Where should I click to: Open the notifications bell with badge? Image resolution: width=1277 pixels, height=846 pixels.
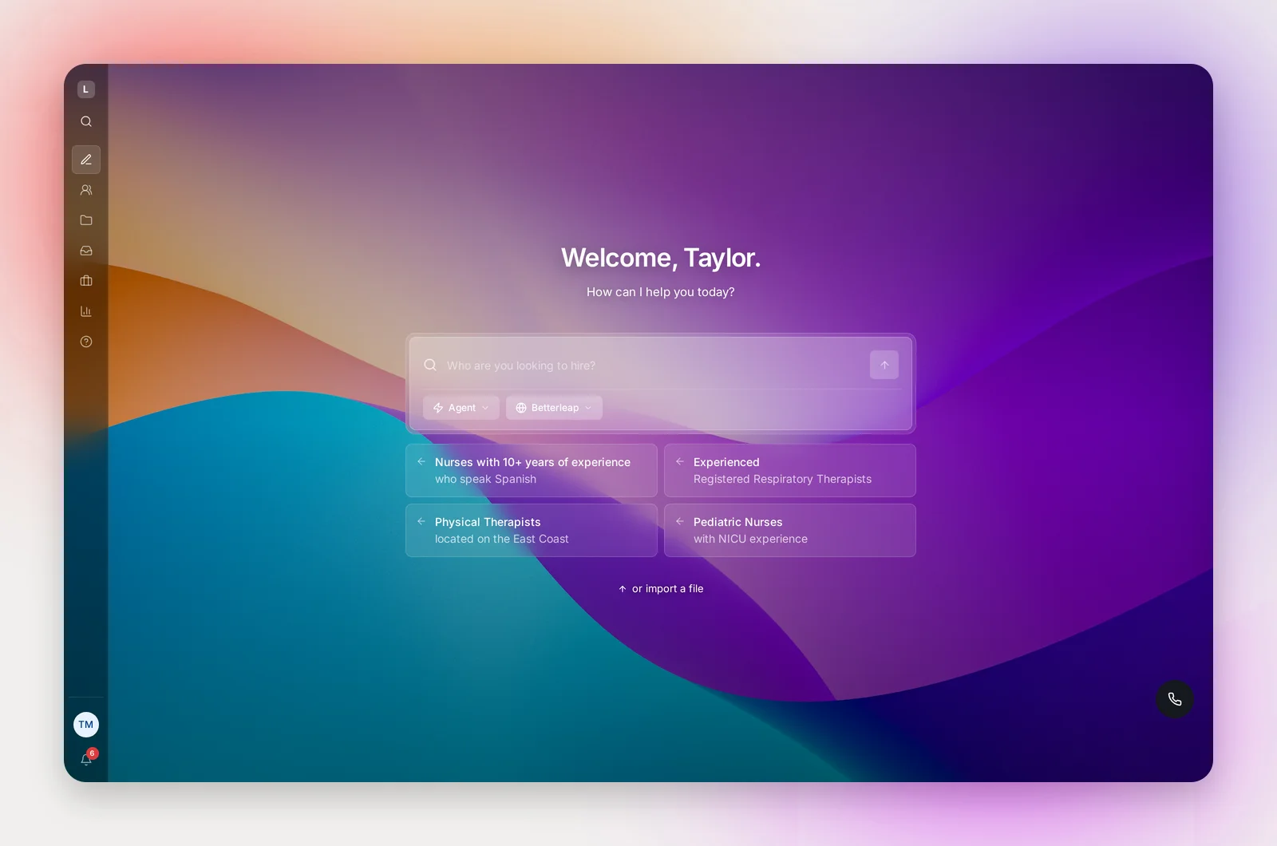point(87,758)
